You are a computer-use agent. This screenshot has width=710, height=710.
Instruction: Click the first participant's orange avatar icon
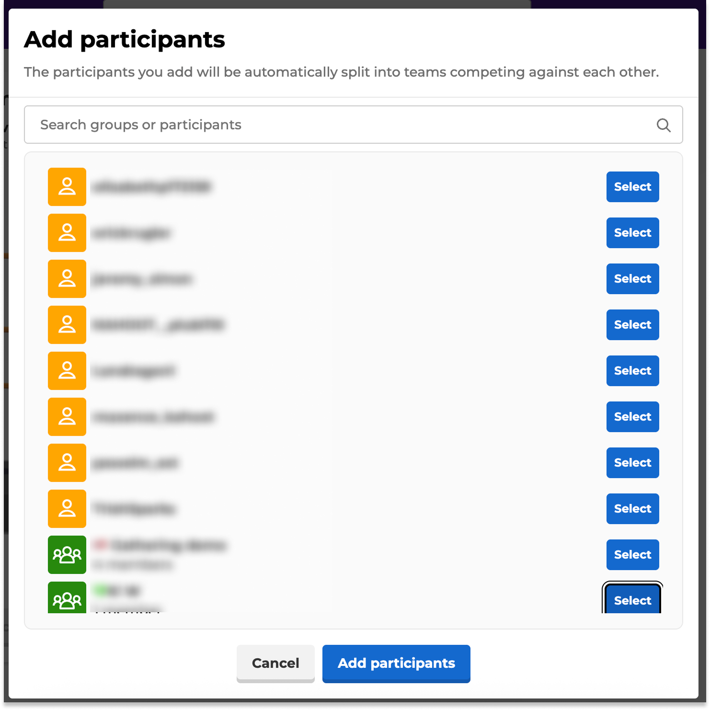[67, 187]
